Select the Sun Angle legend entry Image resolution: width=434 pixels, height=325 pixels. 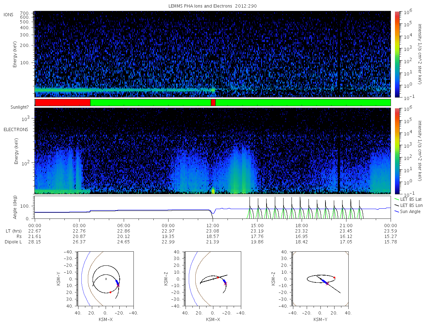point(408,211)
